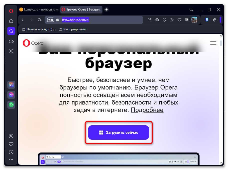This screenshot has width=228, height=170.
Task: Click the browser preview thumbnail image
Action: [118, 159]
